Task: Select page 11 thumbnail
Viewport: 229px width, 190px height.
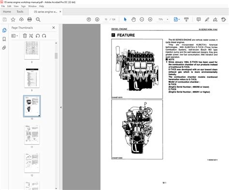Action: (x=32, y=135)
